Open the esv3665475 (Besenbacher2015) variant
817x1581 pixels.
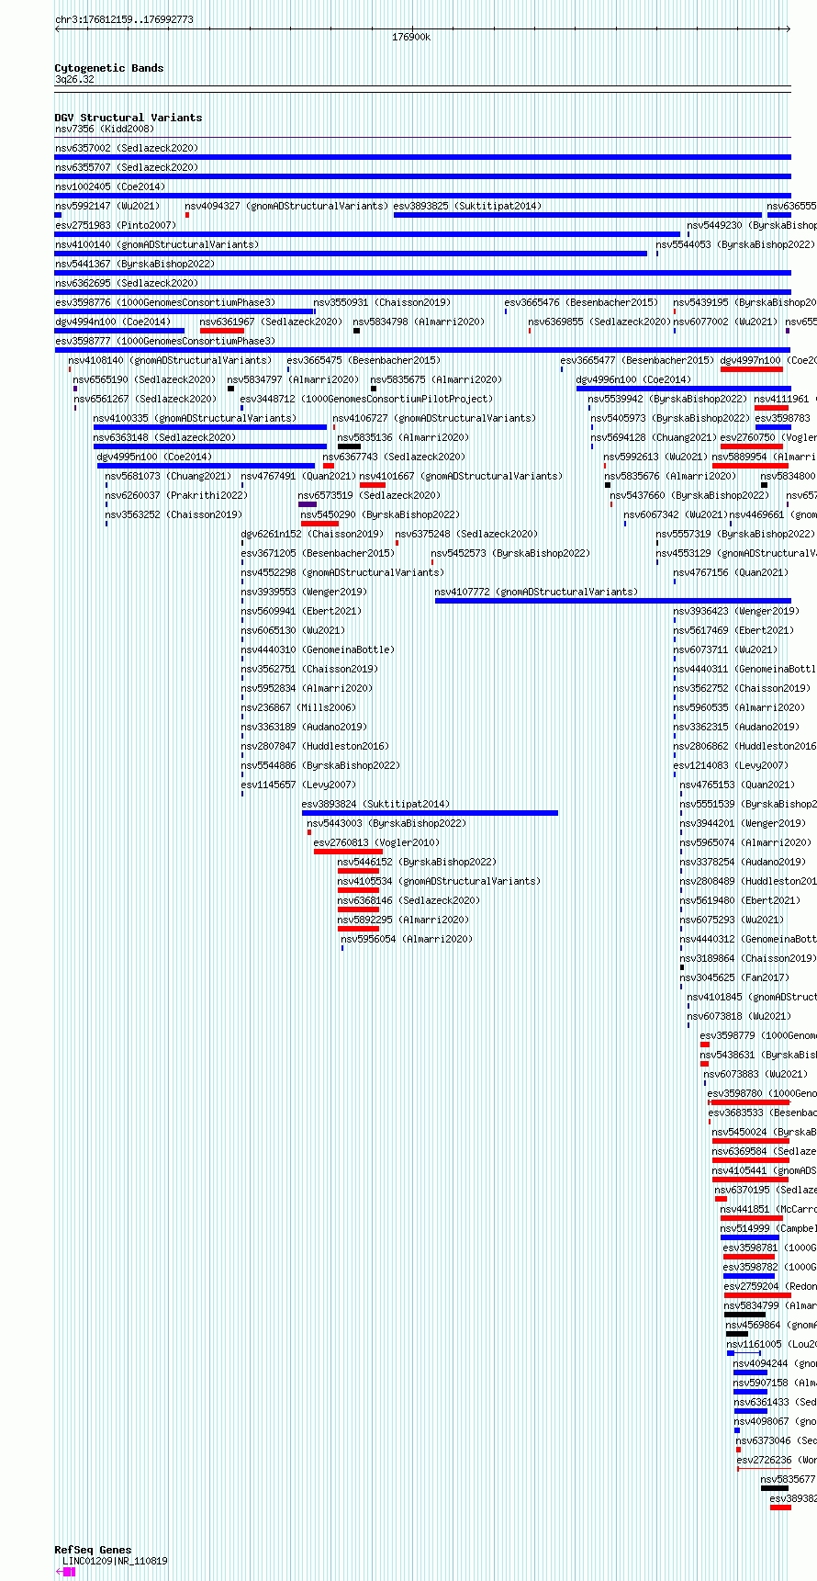click(364, 361)
